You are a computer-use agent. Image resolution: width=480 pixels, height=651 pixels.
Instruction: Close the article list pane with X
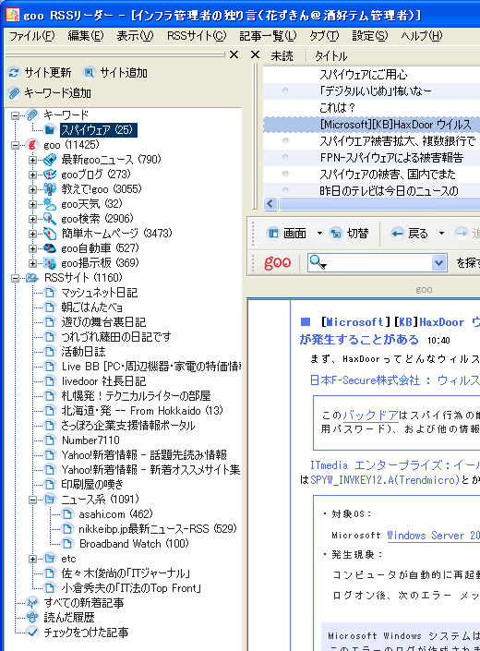[255, 54]
